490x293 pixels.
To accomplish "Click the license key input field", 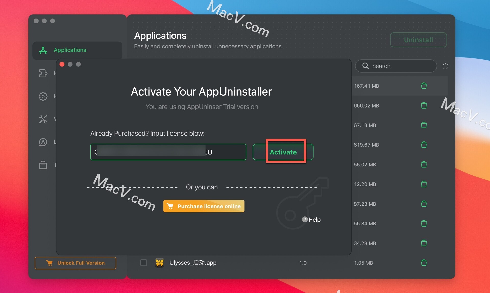I will coord(168,152).
